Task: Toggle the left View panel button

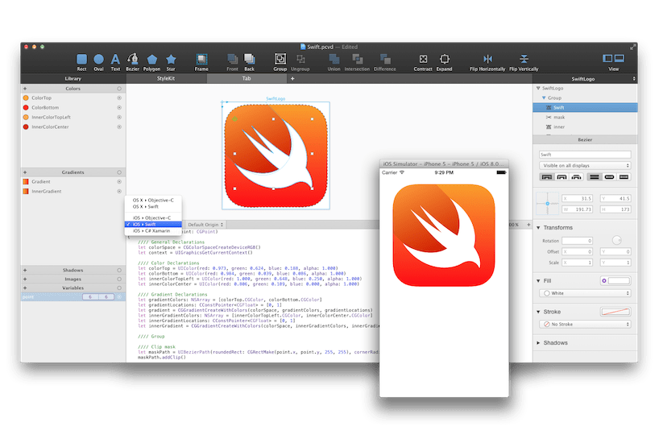Action: tap(607, 58)
